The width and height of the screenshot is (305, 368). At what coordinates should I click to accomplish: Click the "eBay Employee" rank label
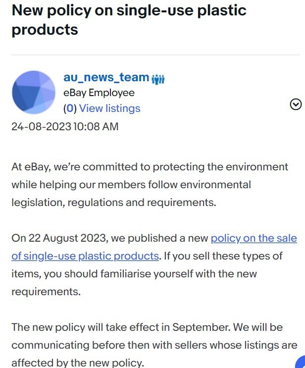(x=99, y=93)
